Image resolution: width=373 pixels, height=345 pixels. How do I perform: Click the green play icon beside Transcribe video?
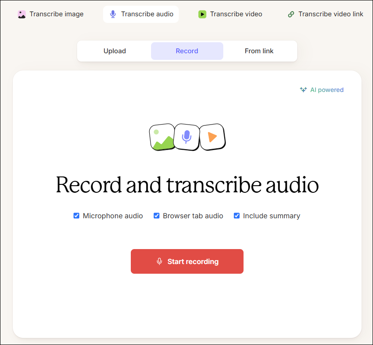tap(202, 14)
